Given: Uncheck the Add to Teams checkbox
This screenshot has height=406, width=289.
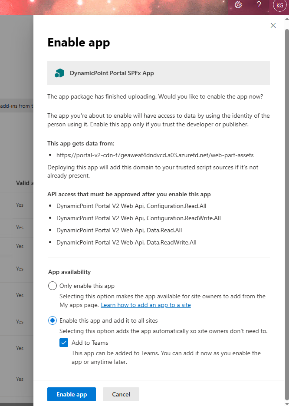Looking at the screenshot, I should 64,343.
